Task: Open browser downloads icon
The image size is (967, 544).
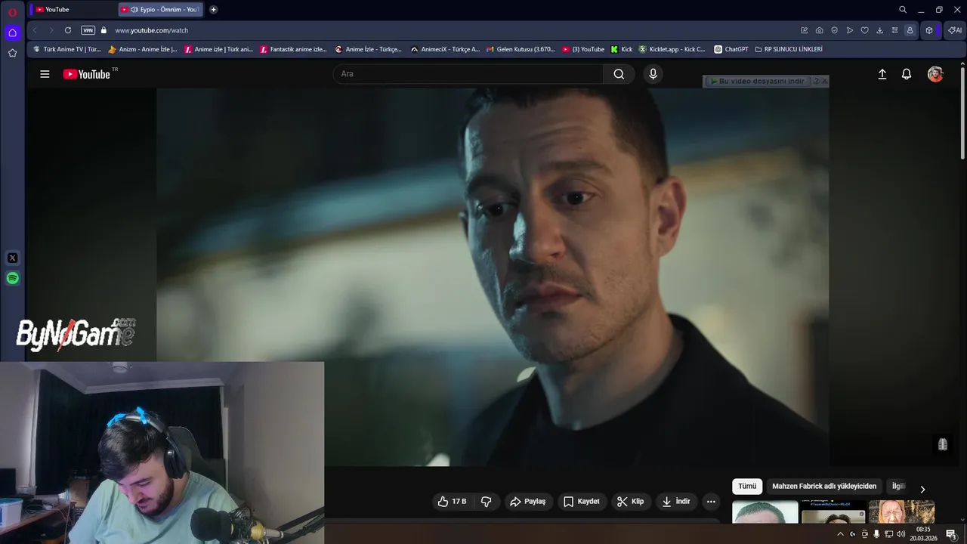Action: tap(880, 30)
